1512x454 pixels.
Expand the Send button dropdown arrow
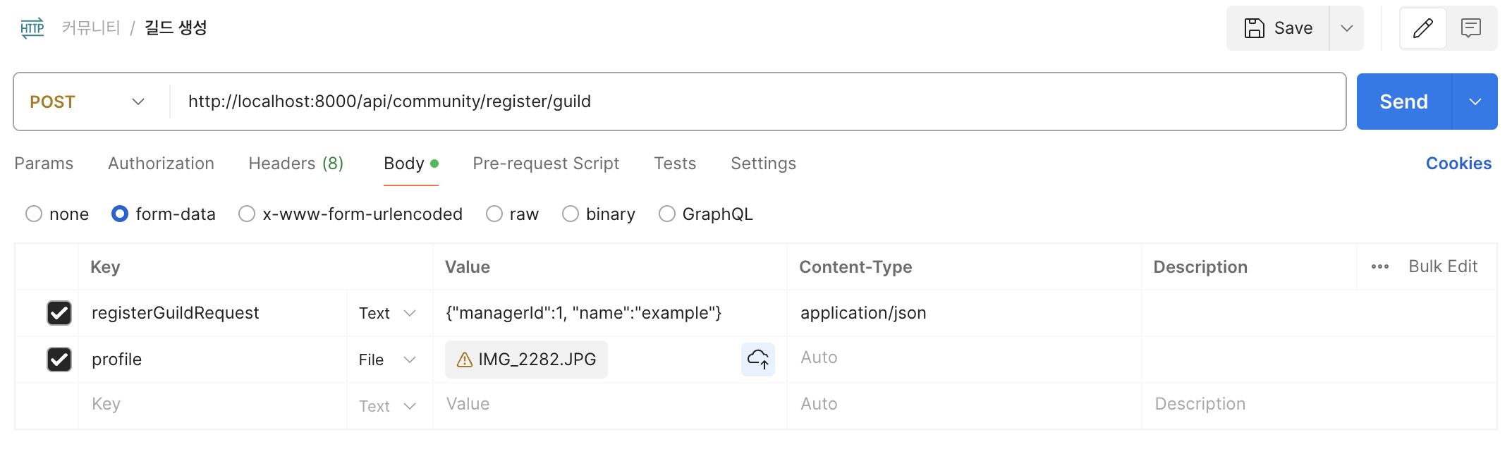[1475, 102]
